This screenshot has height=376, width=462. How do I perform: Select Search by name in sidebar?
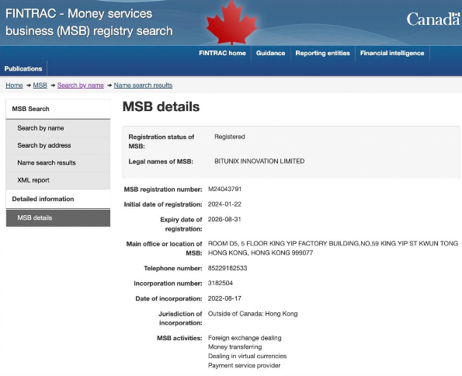coord(58,128)
